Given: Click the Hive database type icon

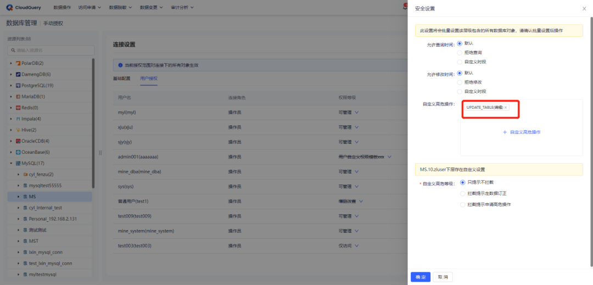Looking at the screenshot, I should click(x=18, y=130).
